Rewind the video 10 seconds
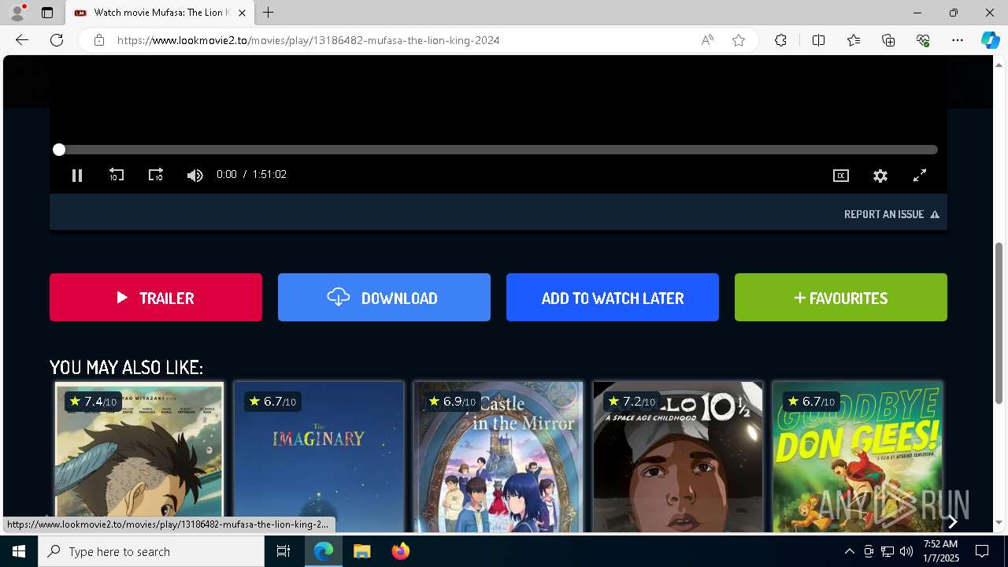The image size is (1008, 567). click(x=117, y=175)
